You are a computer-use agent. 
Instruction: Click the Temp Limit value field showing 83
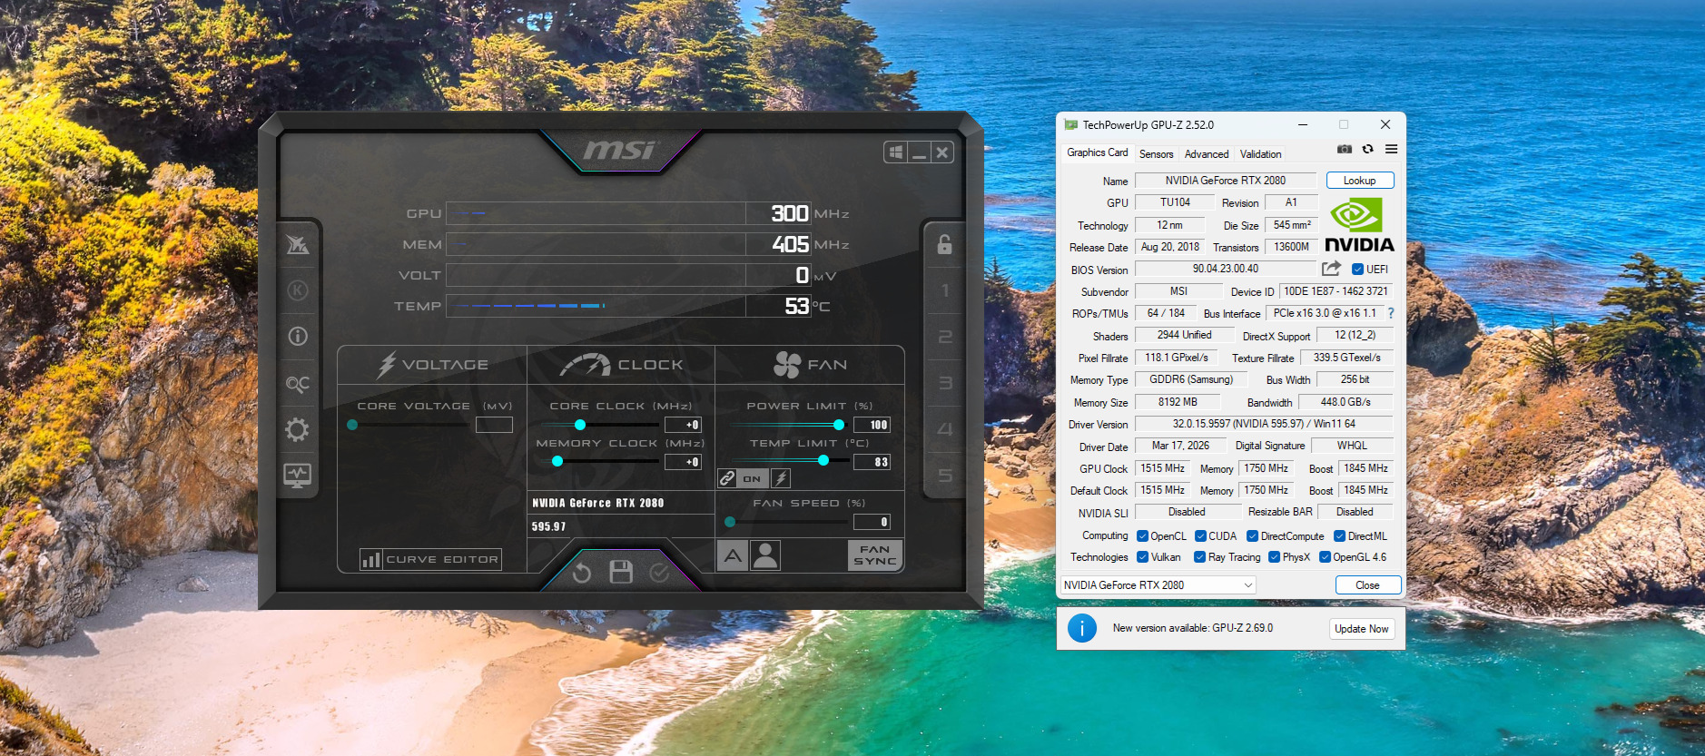pos(872,462)
